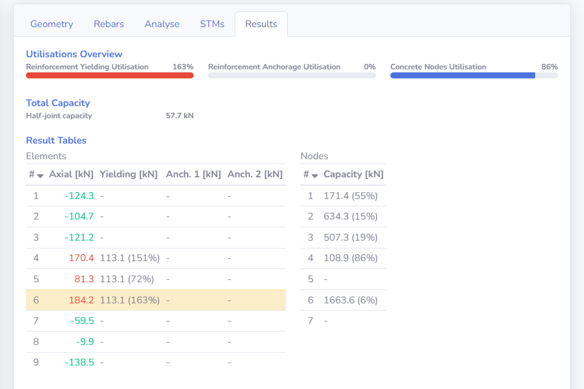This screenshot has height=389, width=584.
Task: Select node row 6 with capacity 1663.6
Action: (x=343, y=300)
